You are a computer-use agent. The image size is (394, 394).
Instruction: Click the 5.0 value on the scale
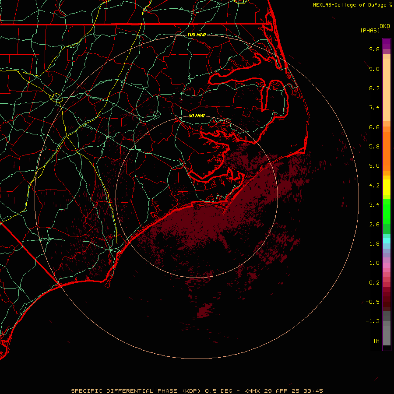[374, 166]
